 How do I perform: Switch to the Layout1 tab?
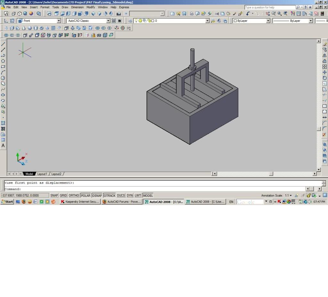click(x=42, y=174)
